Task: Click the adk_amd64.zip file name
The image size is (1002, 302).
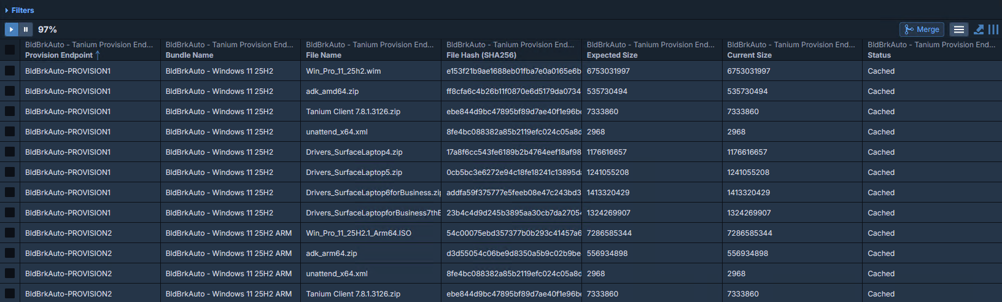Action: click(x=332, y=91)
